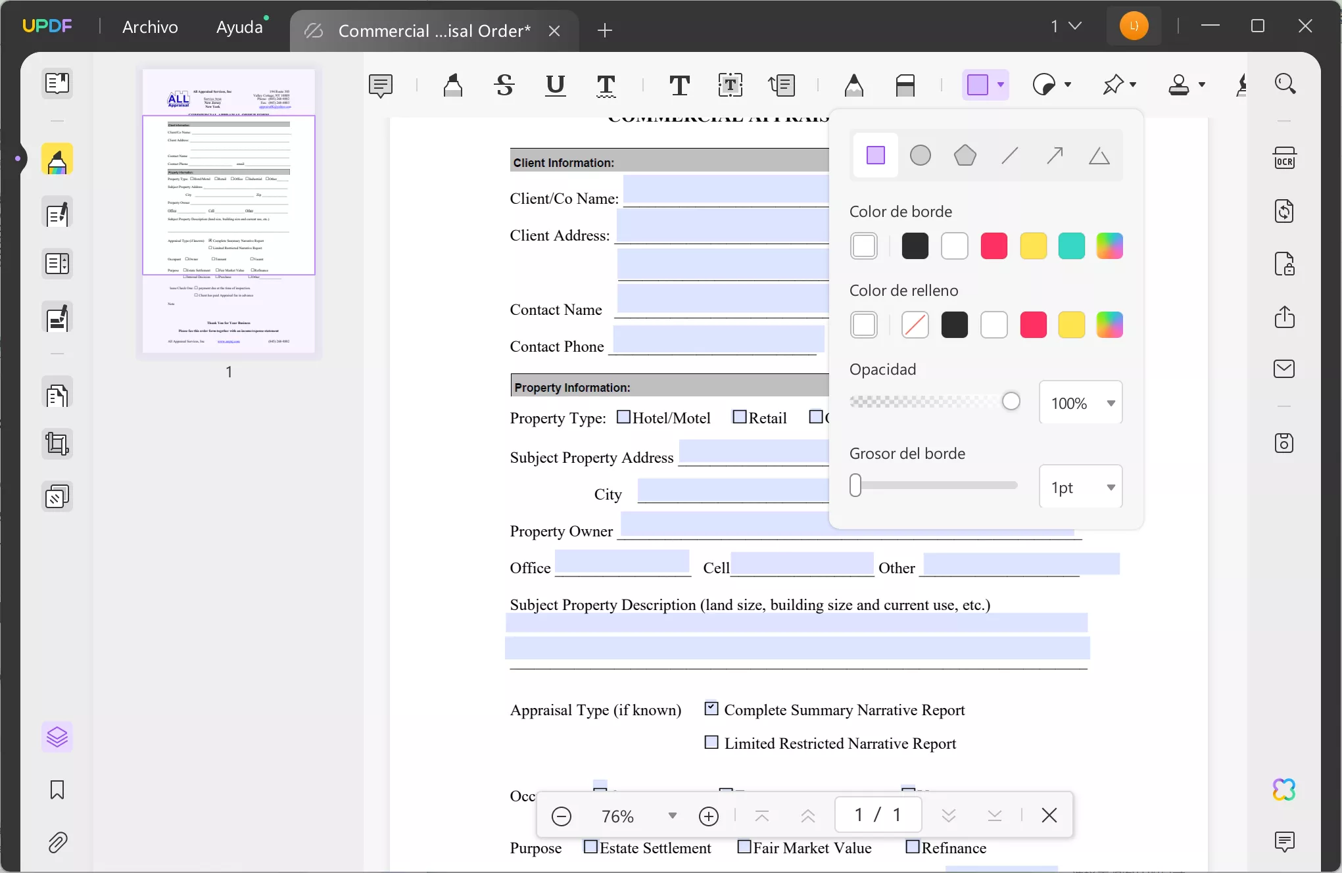
Task: Switch to the Commercial Appraisal Order tab
Action: [x=434, y=31]
